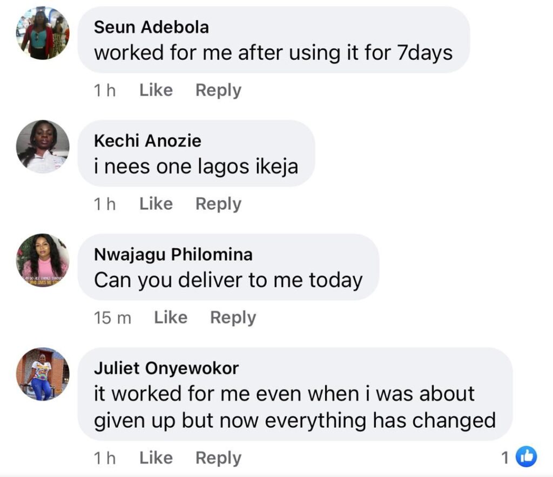Reply to Kechi Anozie's comment
This screenshot has width=553, height=477.
(218, 204)
